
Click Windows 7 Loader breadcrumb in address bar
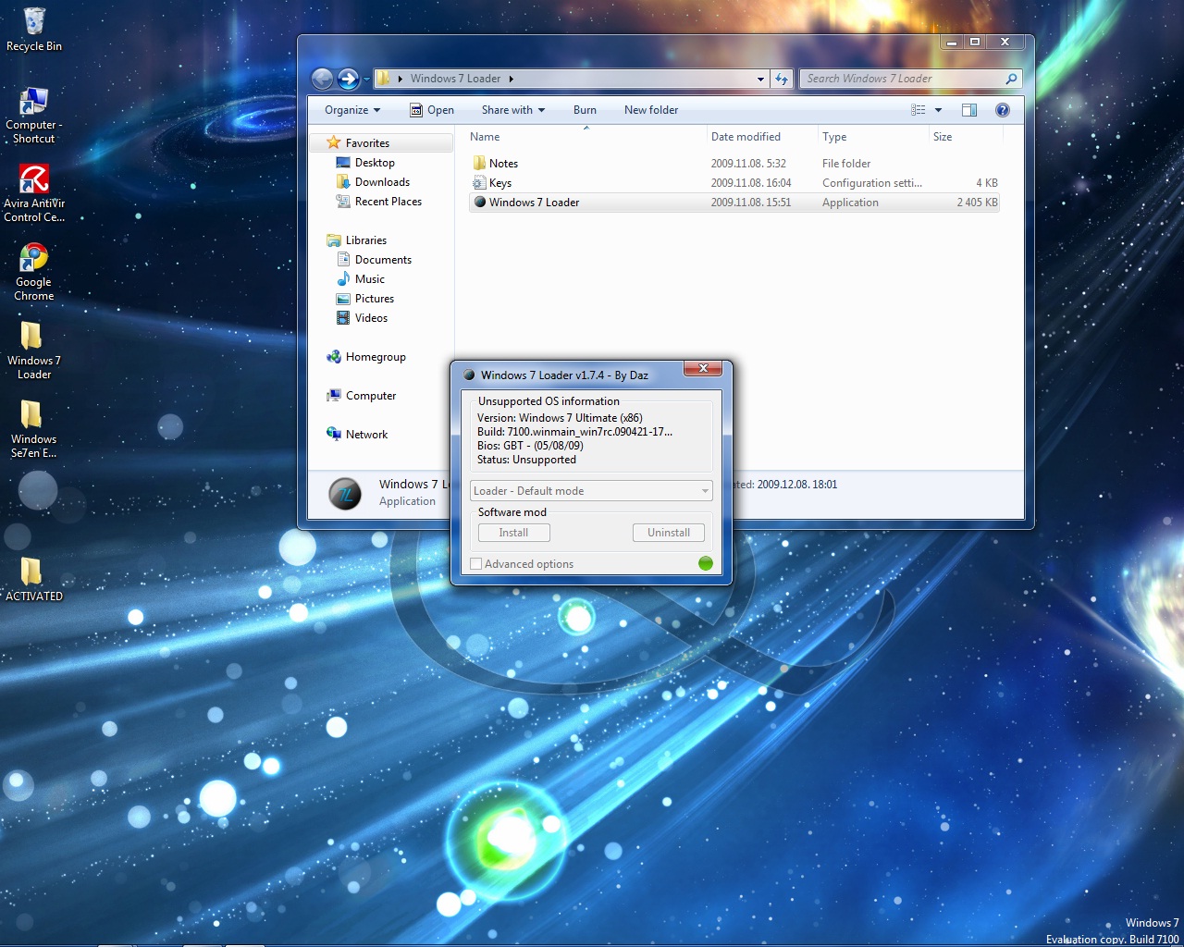click(455, 79)
